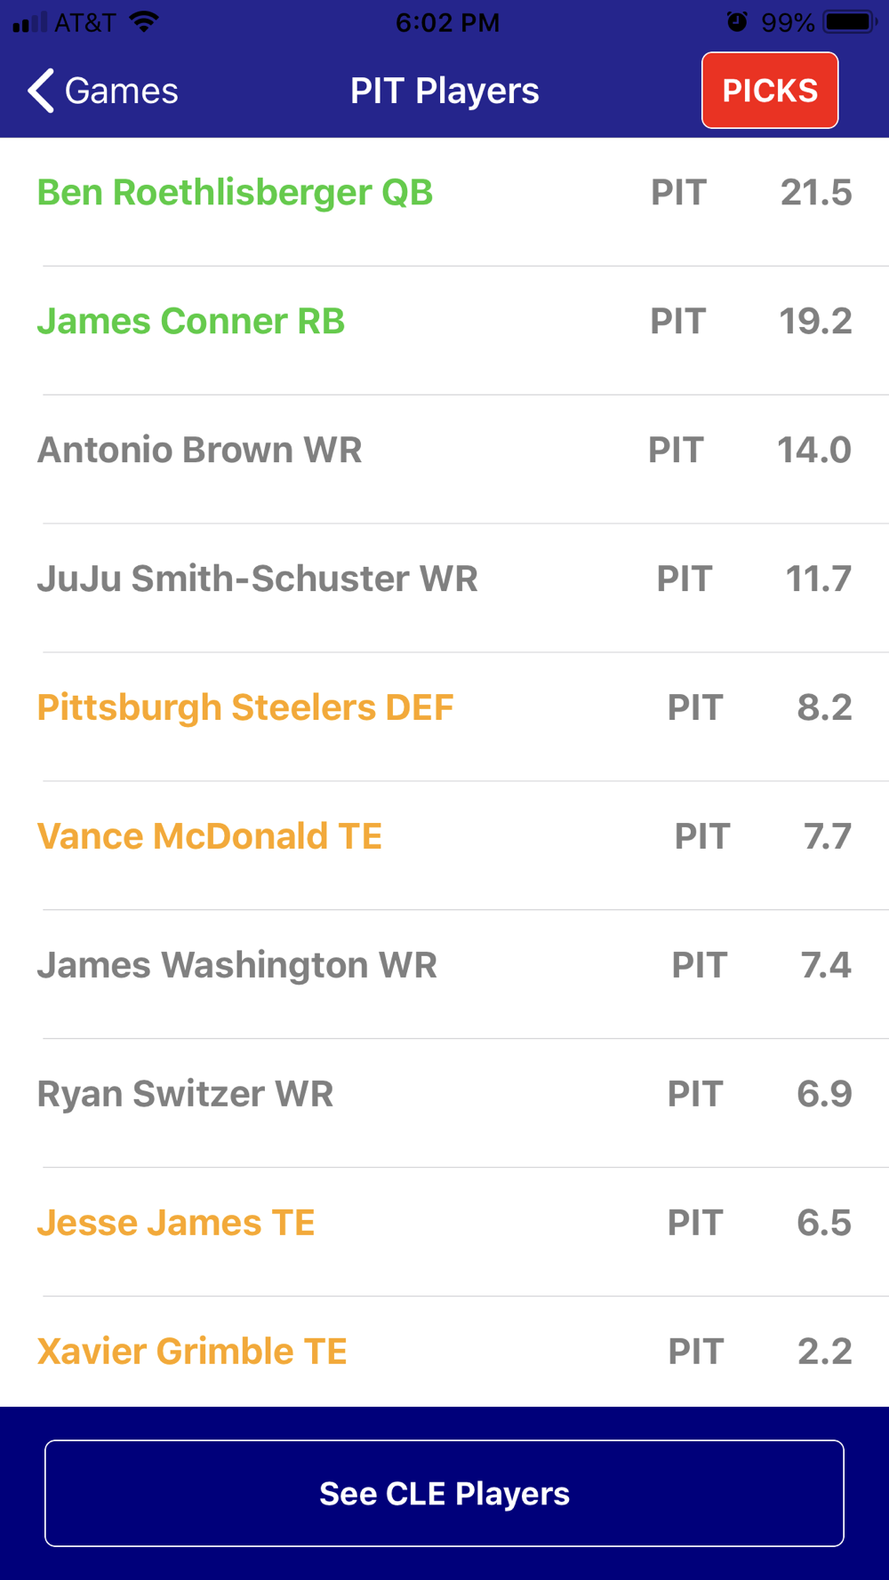Tap the alarm clock status icon
Image resolution: width=889 pixels, height=1580 pixels.
(737, 21)
